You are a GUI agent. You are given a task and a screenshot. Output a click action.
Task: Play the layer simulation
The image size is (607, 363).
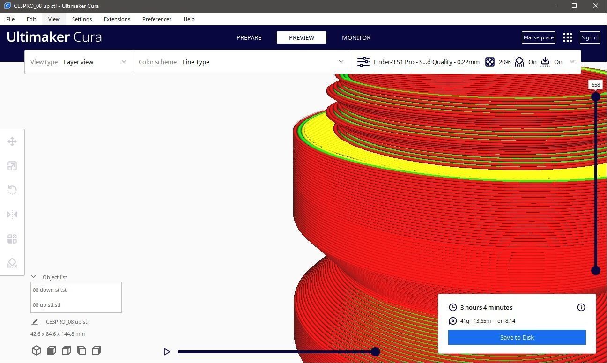click(167, 352)
